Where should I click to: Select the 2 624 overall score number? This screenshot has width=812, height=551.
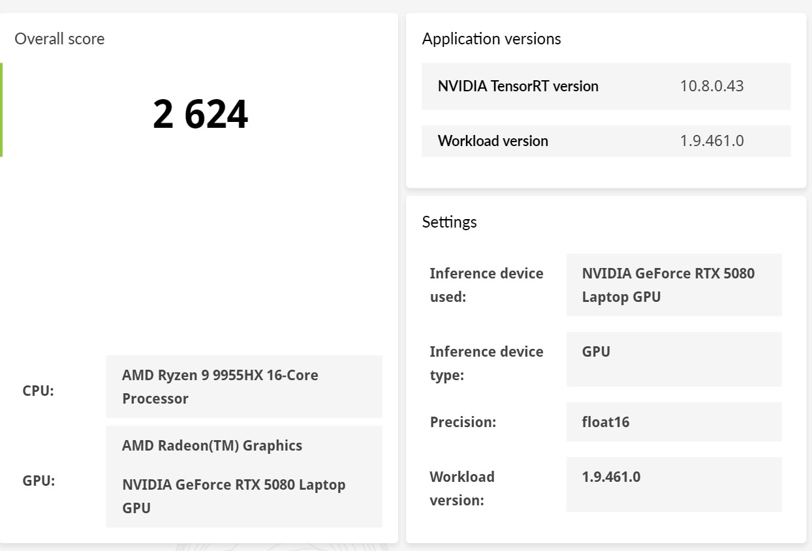point(200,115)
